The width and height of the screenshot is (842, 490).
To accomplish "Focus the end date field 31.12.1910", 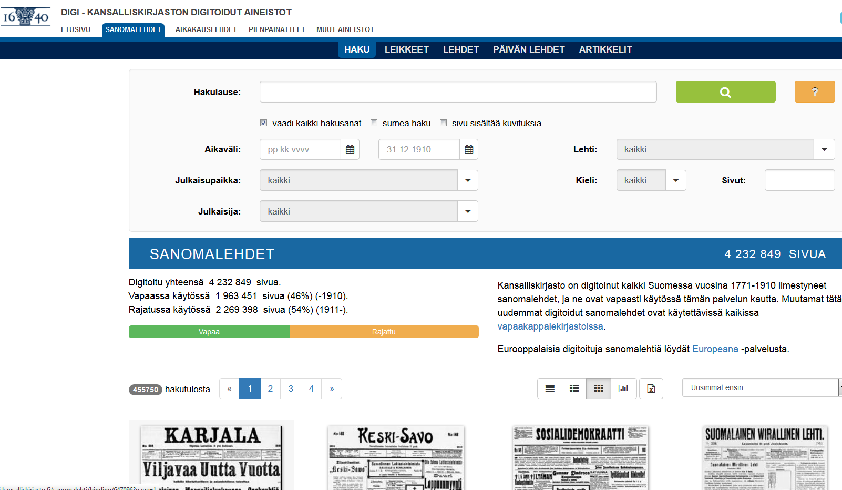I will pos(419,149).
